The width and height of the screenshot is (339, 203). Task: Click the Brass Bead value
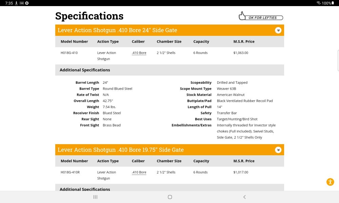click(112, 125)
